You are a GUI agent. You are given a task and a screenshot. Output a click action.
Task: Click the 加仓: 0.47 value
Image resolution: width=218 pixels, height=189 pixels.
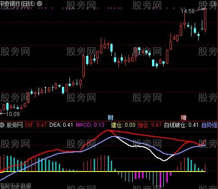149,125
